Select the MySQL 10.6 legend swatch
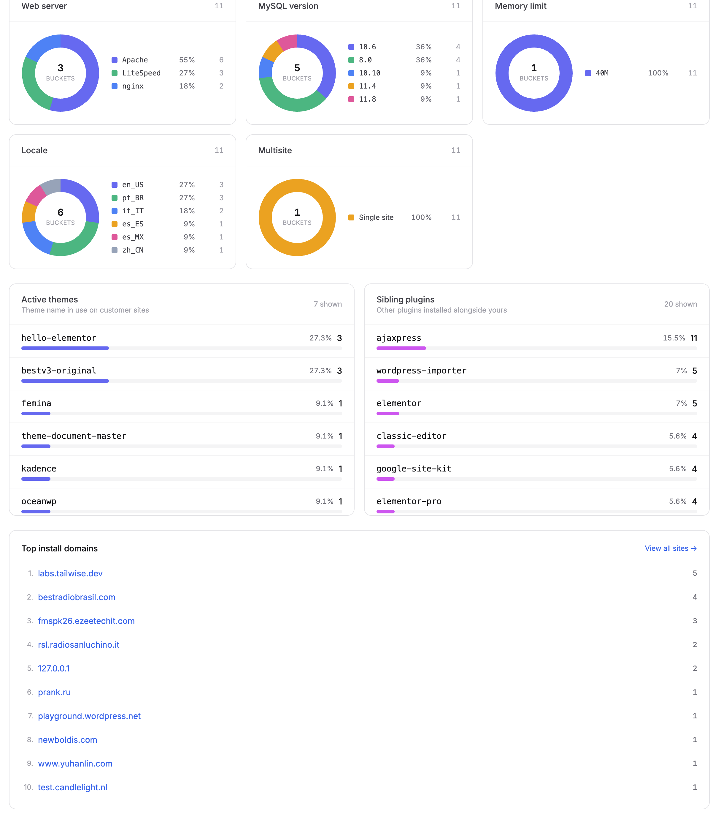This screenshot has height=820, width=721. (351, 47)
